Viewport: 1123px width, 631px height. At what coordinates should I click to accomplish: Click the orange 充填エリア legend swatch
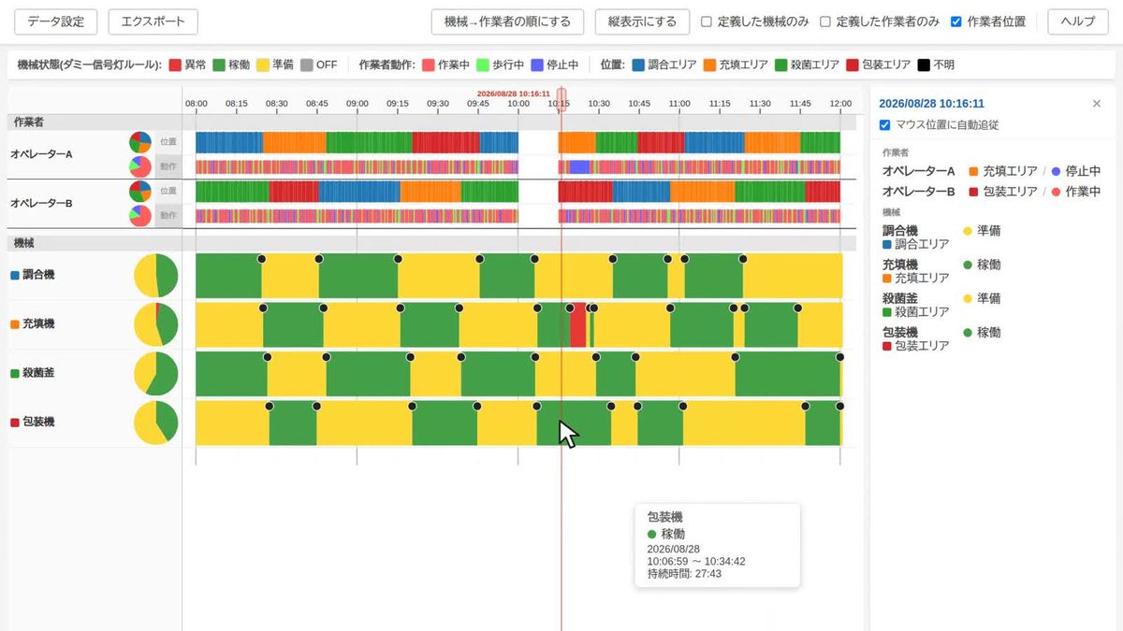[x=710, y=65]
